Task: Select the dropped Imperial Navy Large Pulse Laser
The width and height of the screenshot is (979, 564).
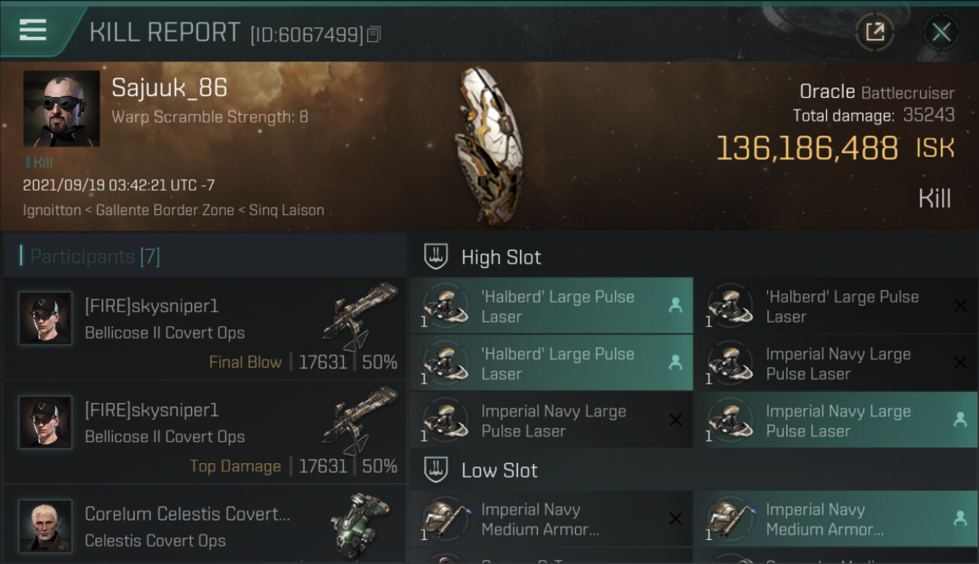Action: [x=836, y=420]
